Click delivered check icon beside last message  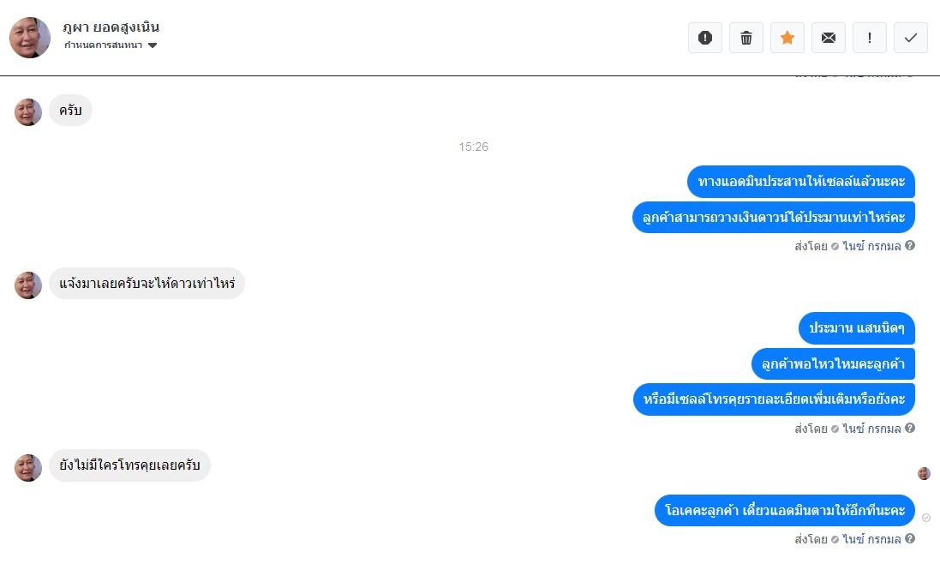926,517
